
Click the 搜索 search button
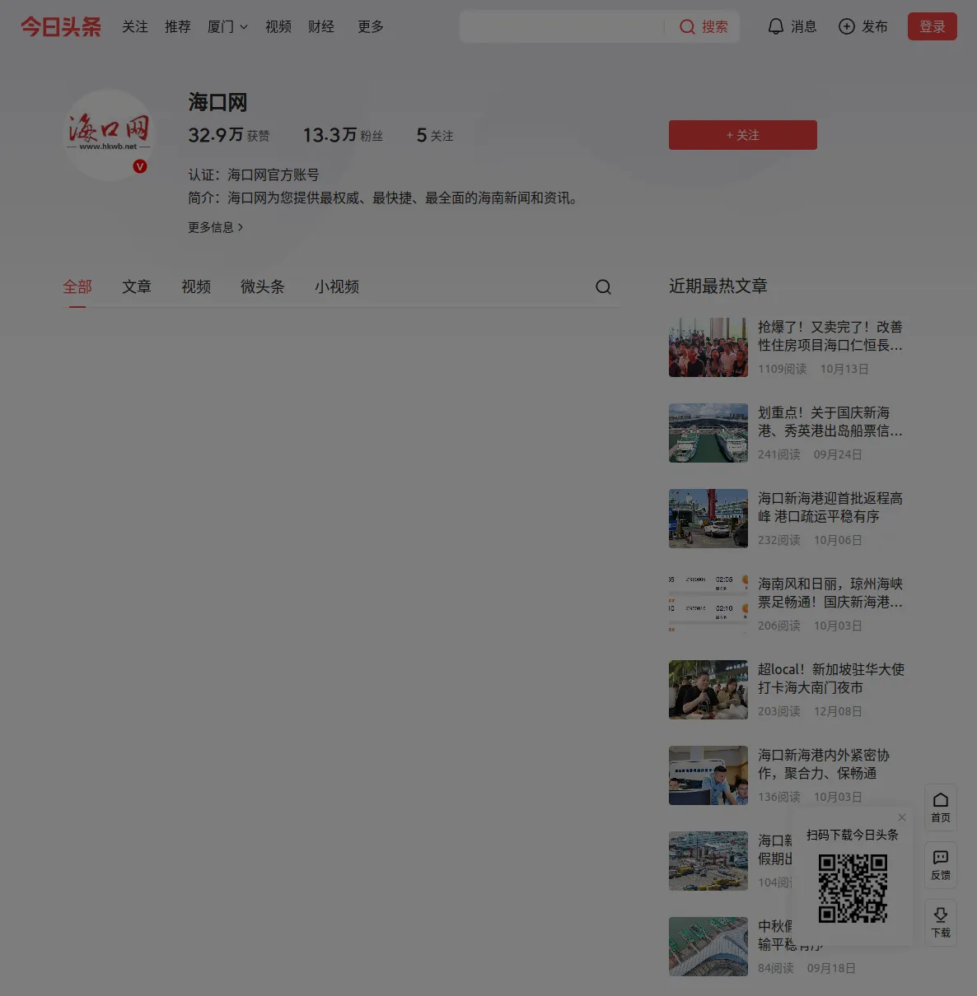click(x=704, y=27)
